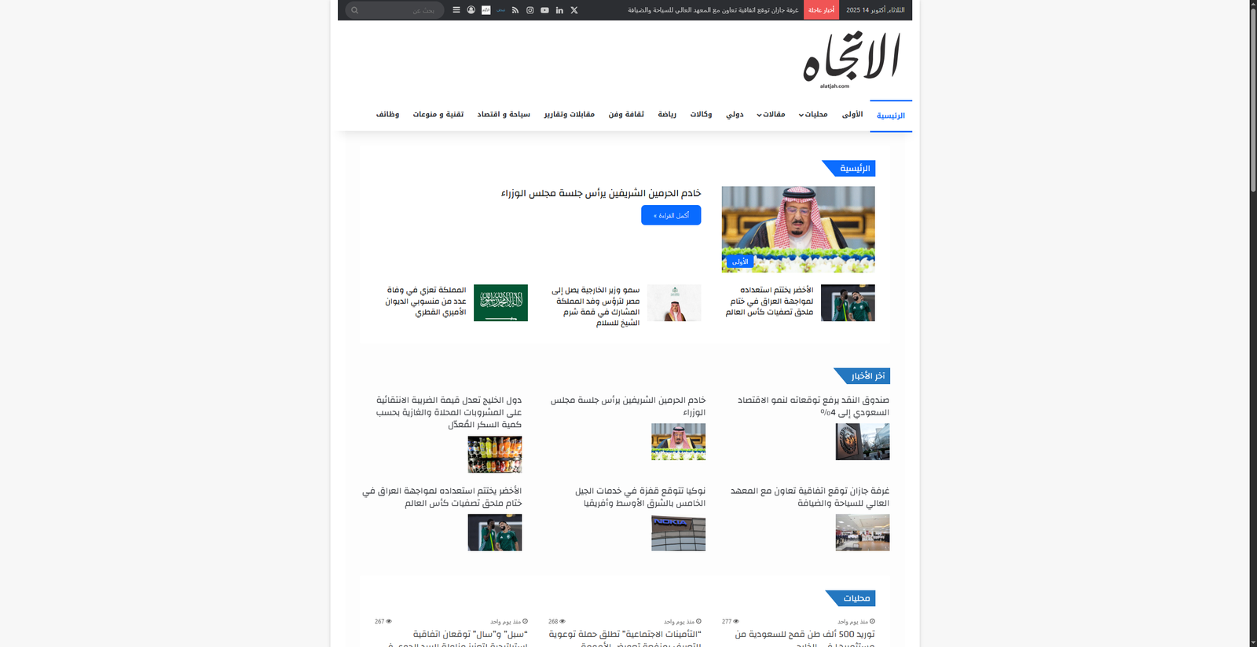Open the LinkedIn page icon

(x=559, y=10)
